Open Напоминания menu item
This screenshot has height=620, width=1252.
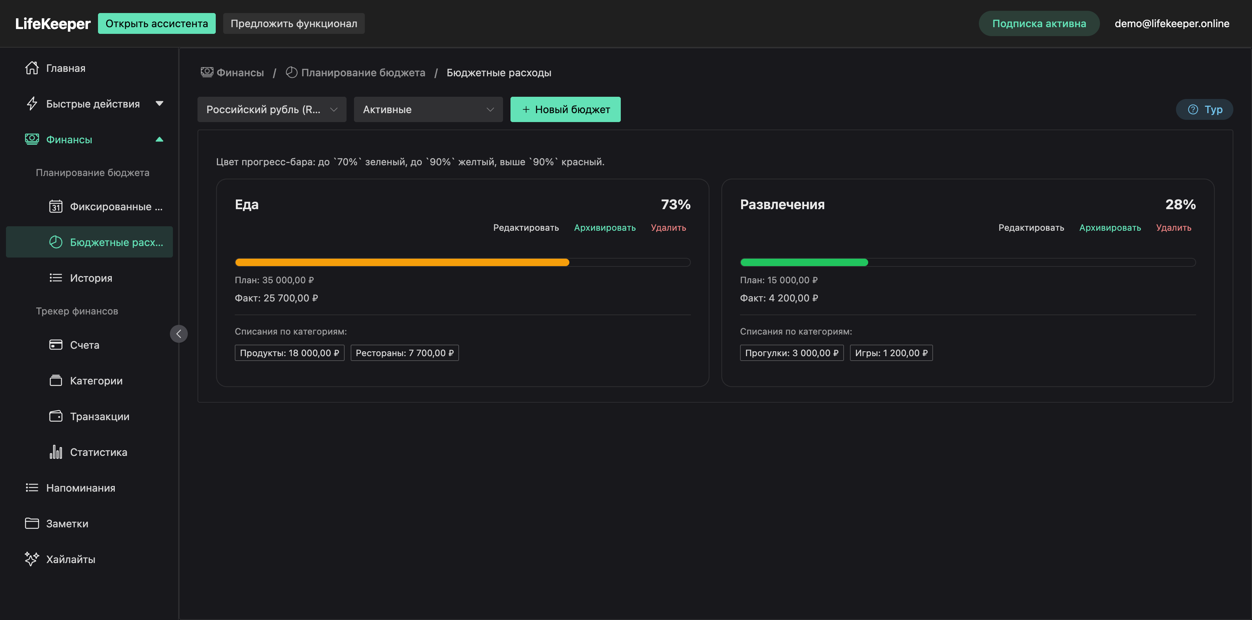(80, 488)
